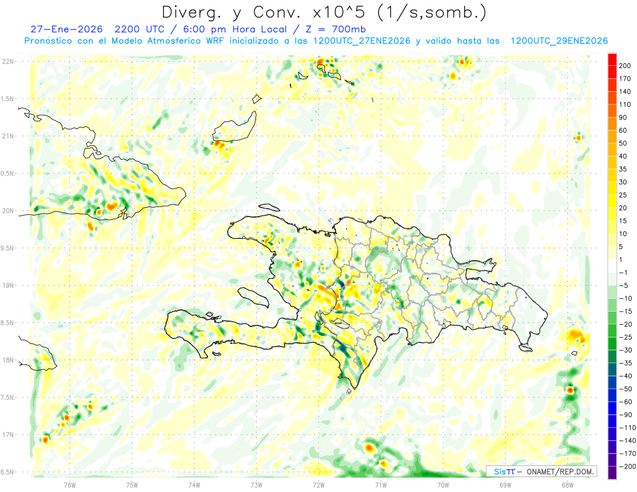
Task: Click the '0.5N' latitude axis label
Action: point(7,174)
